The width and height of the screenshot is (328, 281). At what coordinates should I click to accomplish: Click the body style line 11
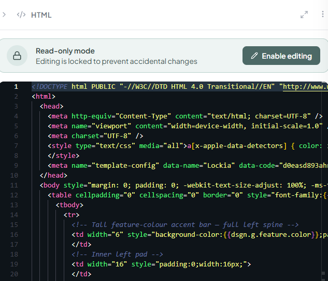(x=183, y=185)
